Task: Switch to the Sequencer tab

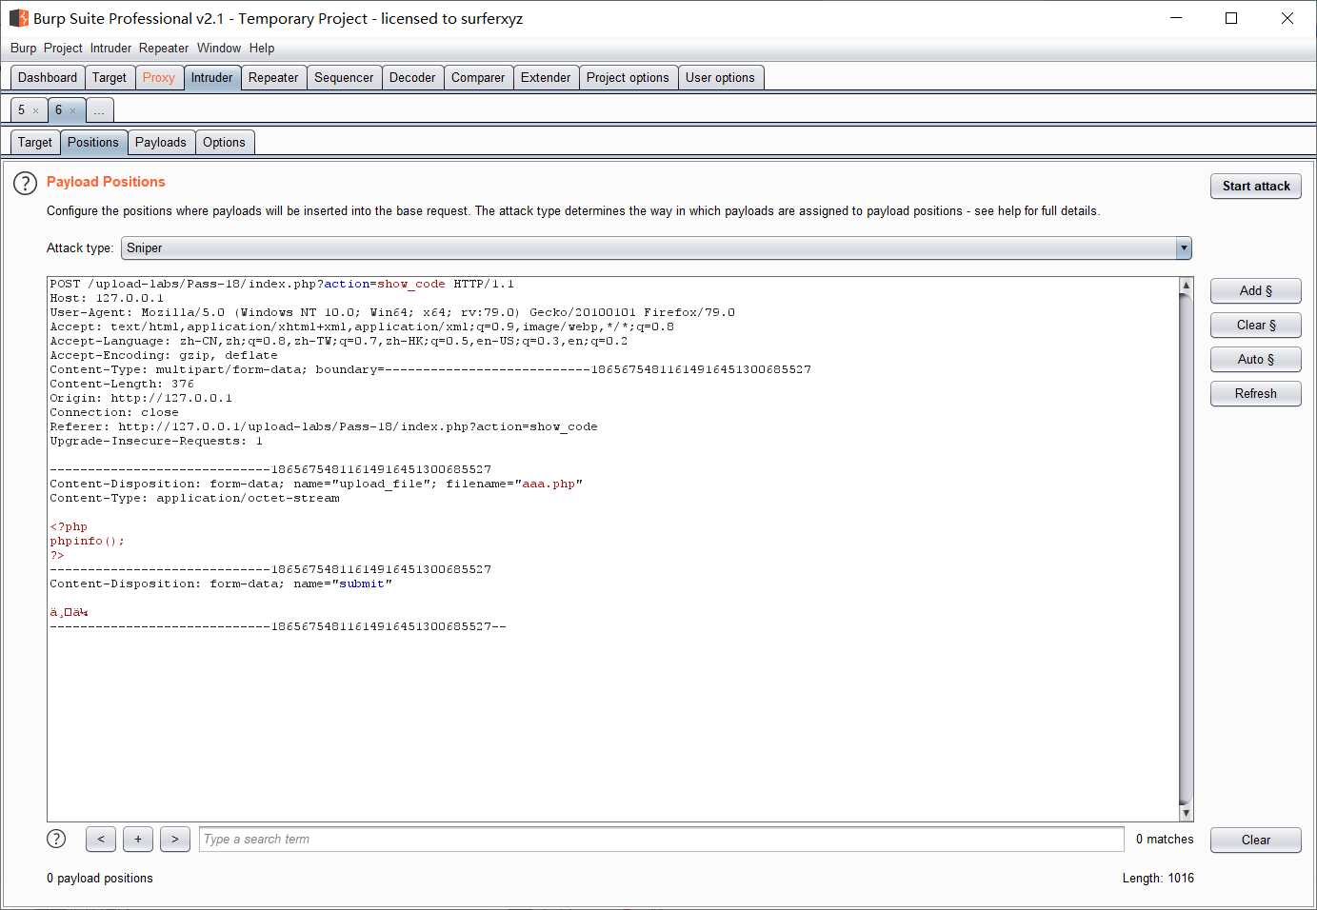Action: (x=344, y=78)
